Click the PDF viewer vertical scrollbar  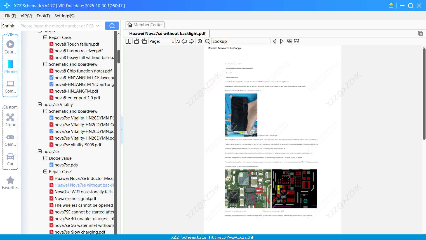pyautogui.click(x=424, y=94)
